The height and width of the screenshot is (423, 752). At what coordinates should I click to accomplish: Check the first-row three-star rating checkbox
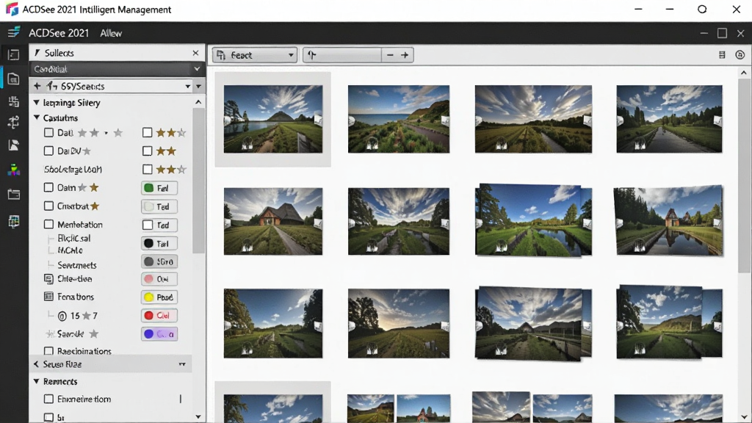(x=147, y=133)
